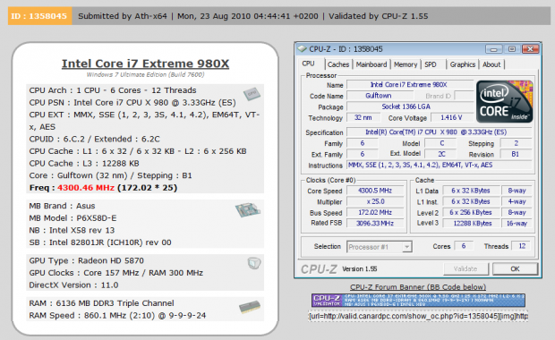Minimize the CPU-Z window
The height and width of the screenshot is (340, 555).
[494, 49]
